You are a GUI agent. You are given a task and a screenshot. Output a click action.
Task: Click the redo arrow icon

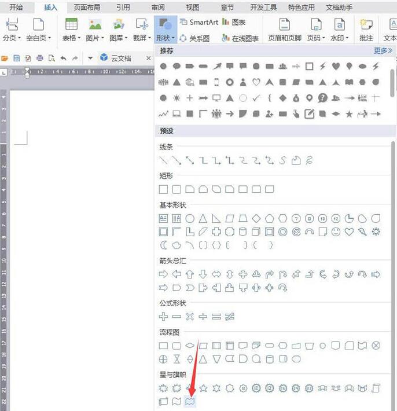(75, 58)
